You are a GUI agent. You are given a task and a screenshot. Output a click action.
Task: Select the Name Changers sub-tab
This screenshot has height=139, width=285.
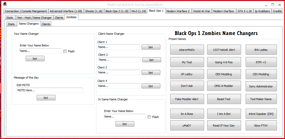pyautogui.click(x=29, y=24)
